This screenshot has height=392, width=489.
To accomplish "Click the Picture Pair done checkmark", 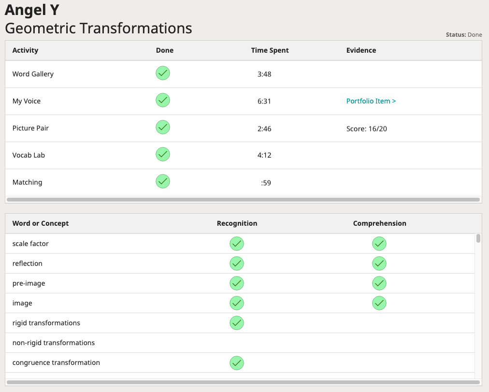I will pyautogui.click(x=163, y=128).
